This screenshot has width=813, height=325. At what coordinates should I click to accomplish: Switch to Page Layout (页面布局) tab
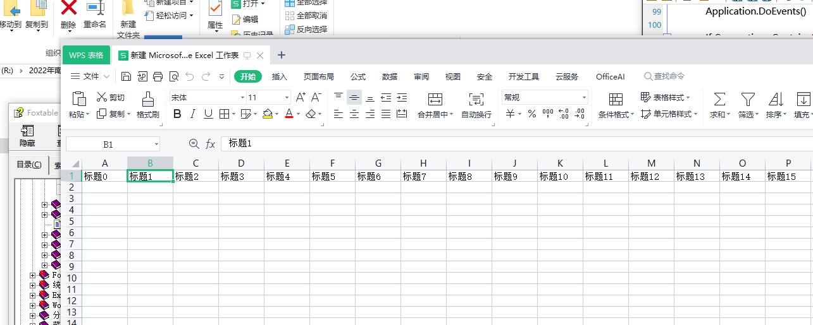318,76
